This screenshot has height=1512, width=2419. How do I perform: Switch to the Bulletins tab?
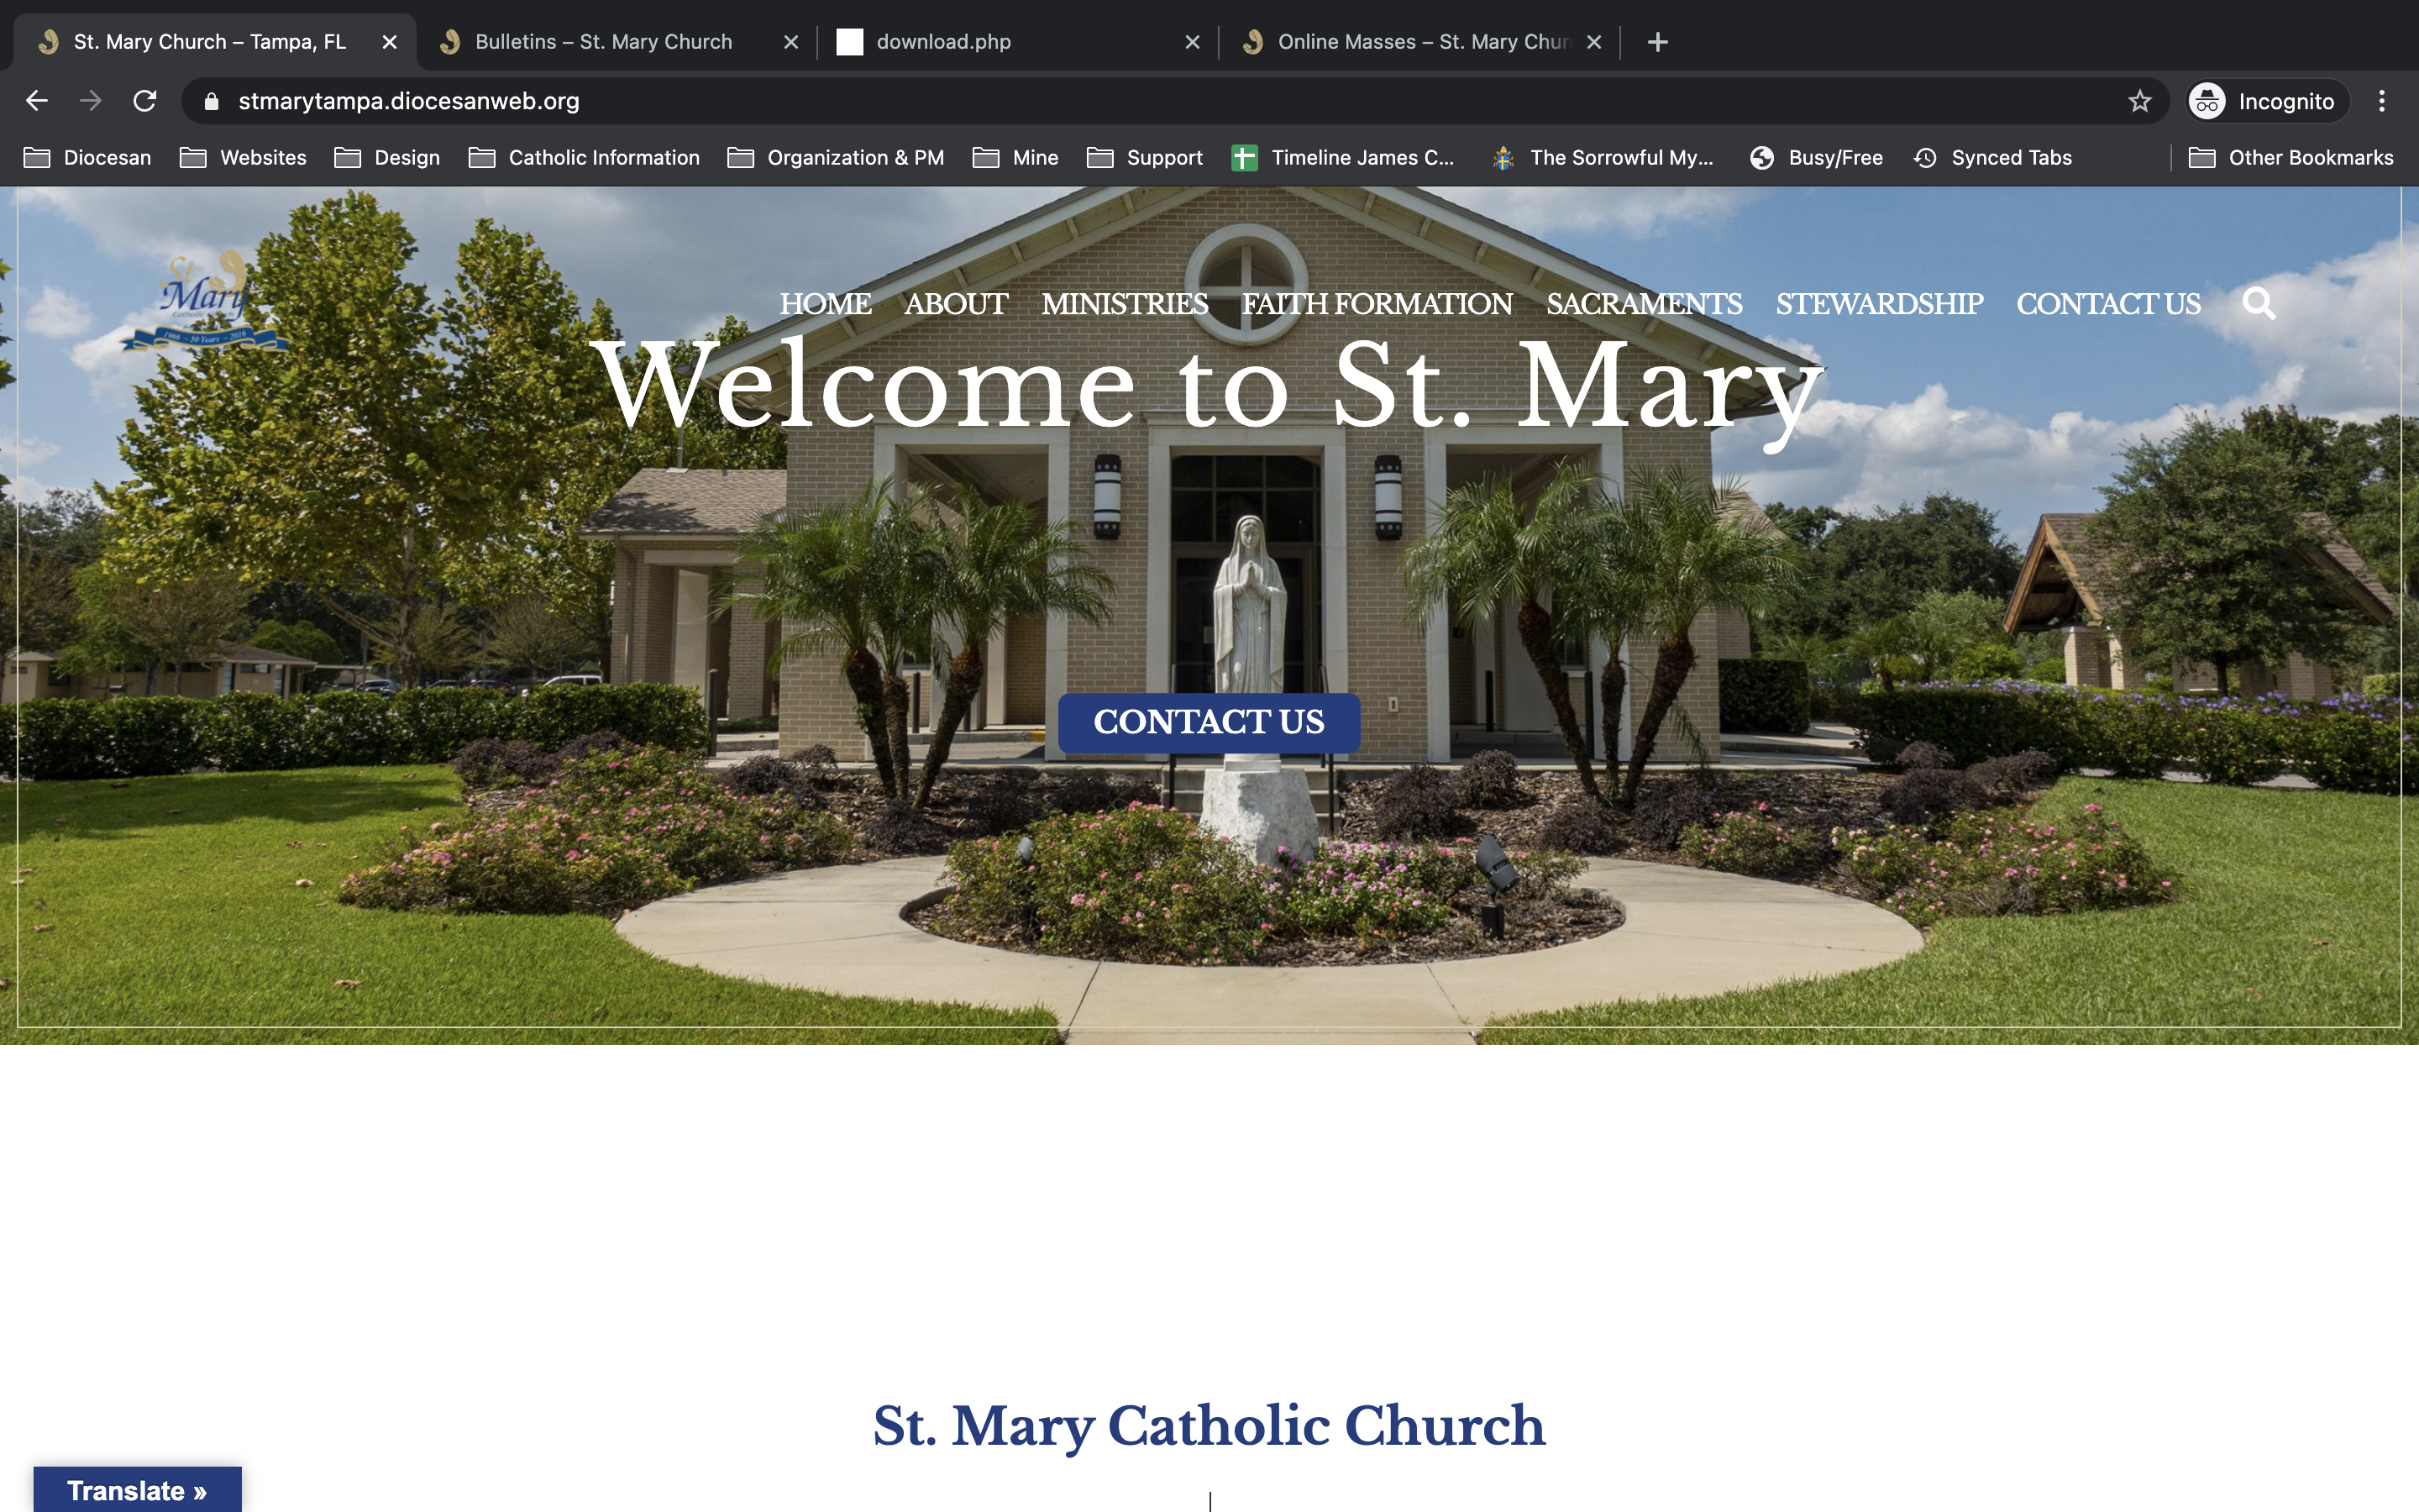tap(603, 42)
